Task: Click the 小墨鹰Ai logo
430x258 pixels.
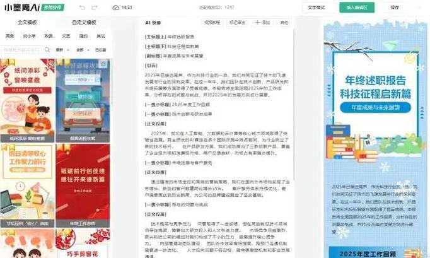Action: pyautogui.click(x=22, y=8)
